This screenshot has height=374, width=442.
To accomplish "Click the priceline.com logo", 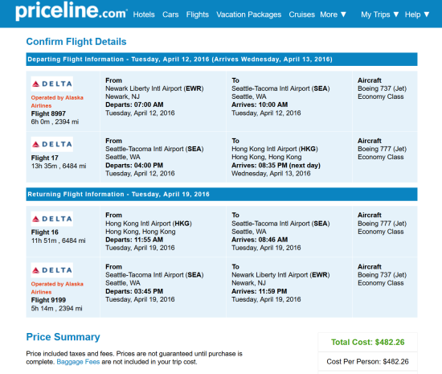I will (x=71, y=11).
